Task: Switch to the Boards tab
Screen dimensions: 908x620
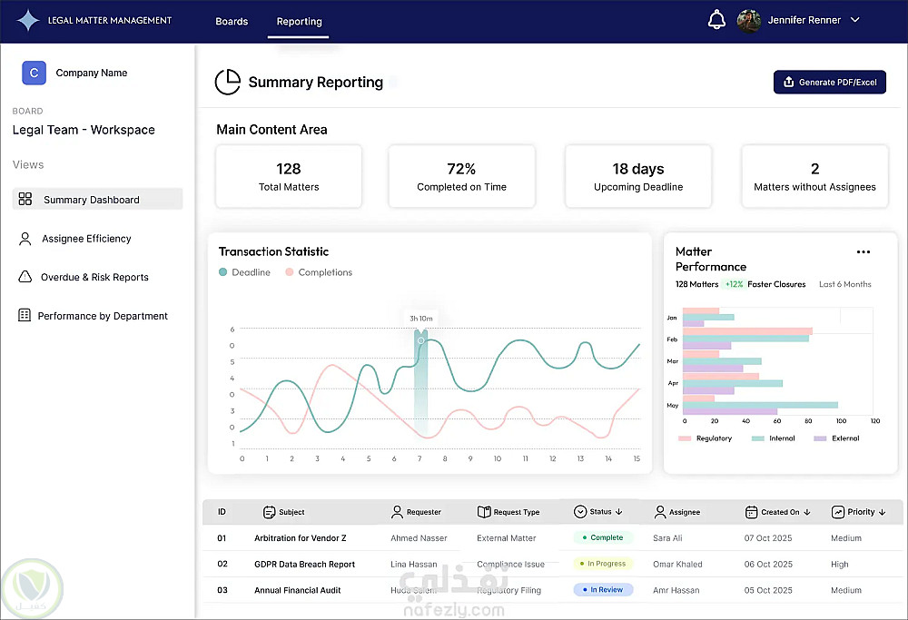Action: (232, 22)
